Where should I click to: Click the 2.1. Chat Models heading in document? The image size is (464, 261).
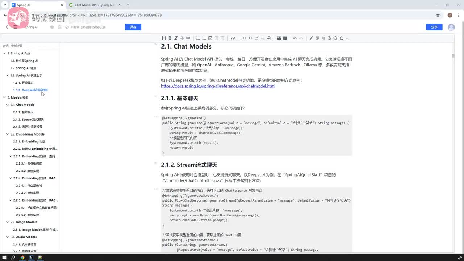(x=186, y=46)
